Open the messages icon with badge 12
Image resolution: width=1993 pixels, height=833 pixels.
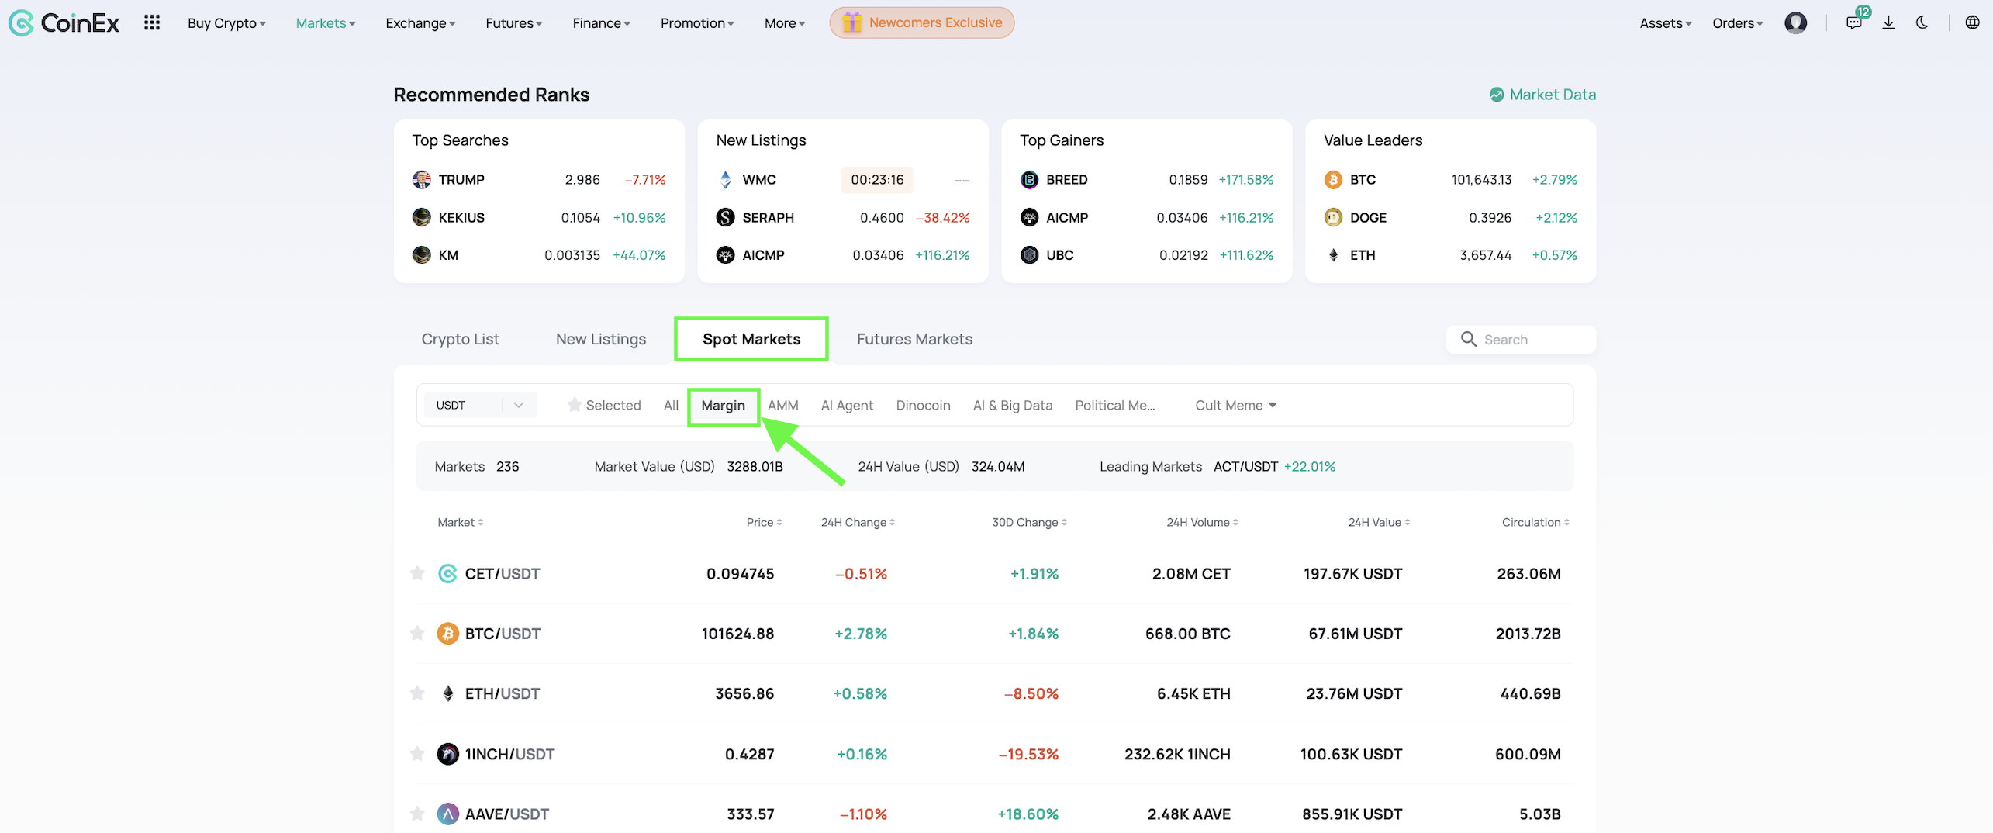[1855, 22]
